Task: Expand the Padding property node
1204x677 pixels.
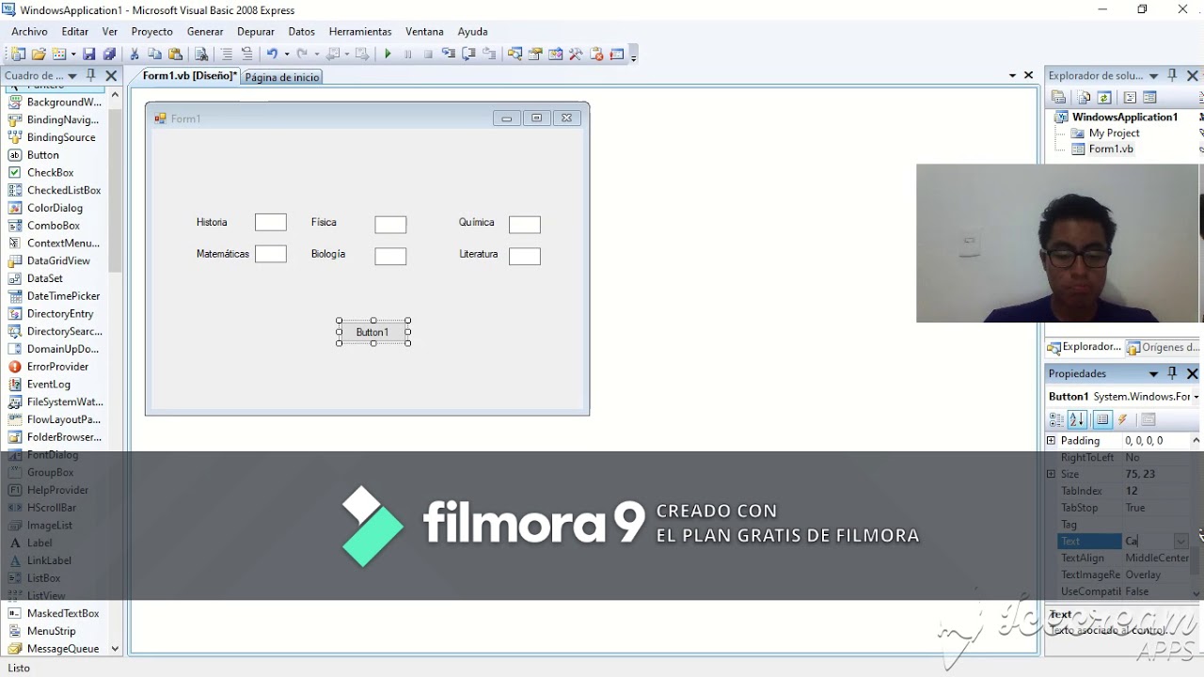Action: click(x=1051, y=440)
